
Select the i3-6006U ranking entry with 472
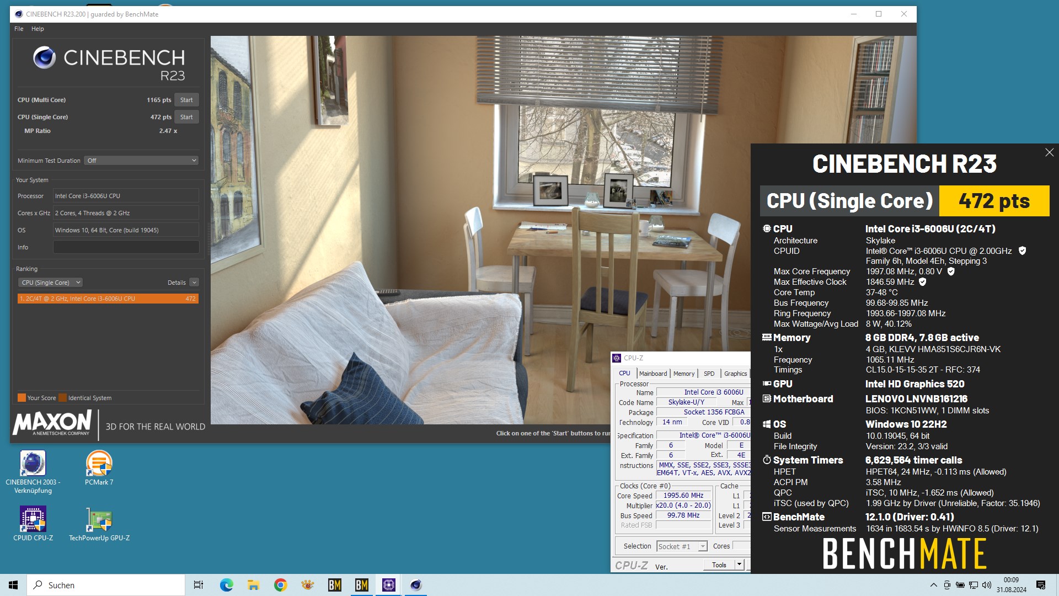(108, 299)
